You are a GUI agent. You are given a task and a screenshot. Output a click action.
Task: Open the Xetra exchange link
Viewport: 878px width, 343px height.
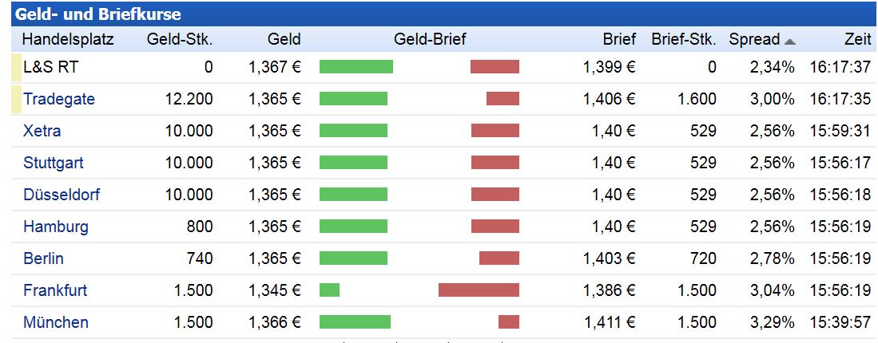(x=42, y=132)
